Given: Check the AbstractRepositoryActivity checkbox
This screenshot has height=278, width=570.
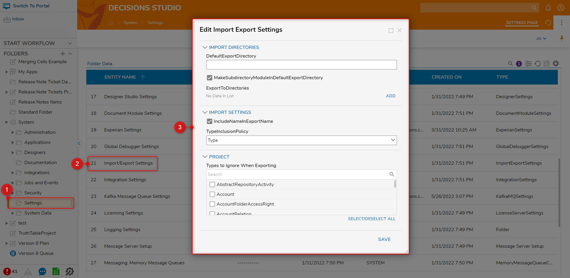Looking at the screenshot, I should 212,185.
